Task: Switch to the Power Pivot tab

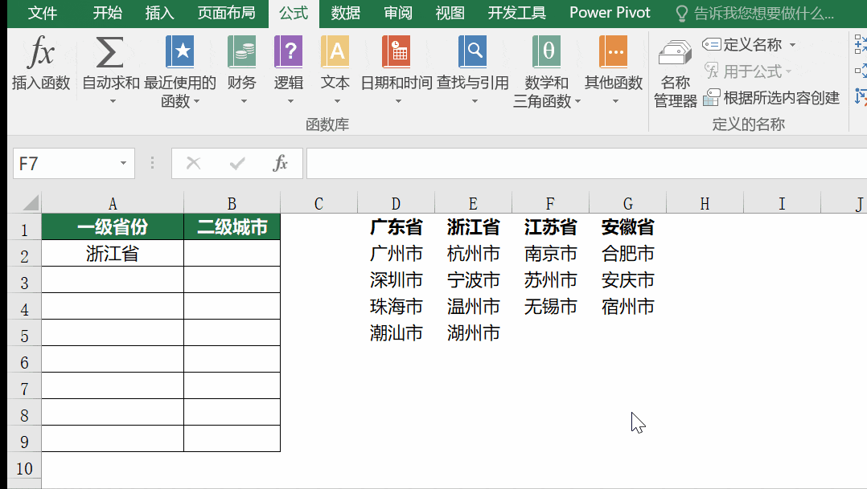Action: click(610, 13)
